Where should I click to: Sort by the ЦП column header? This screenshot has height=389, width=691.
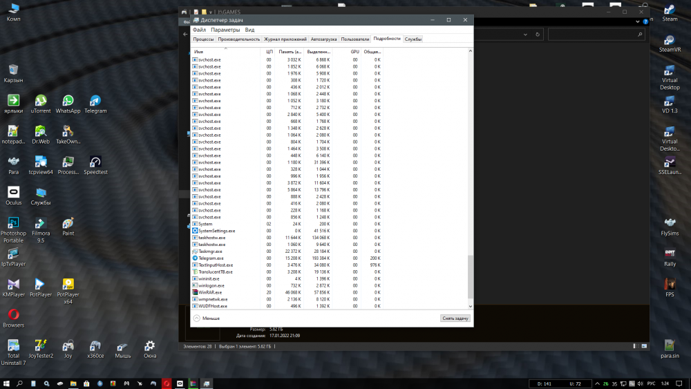coord(268,52)
